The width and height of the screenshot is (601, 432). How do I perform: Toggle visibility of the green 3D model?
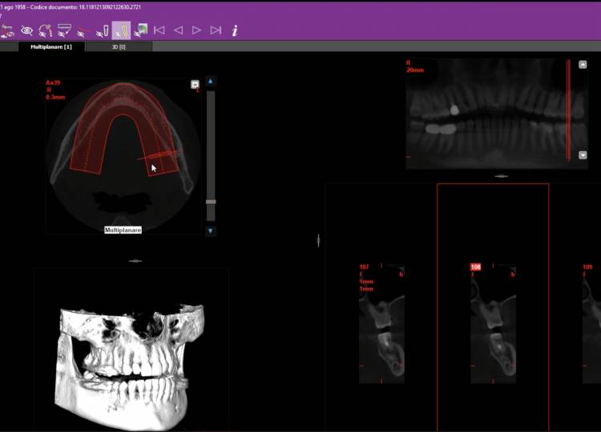point(140,30)
